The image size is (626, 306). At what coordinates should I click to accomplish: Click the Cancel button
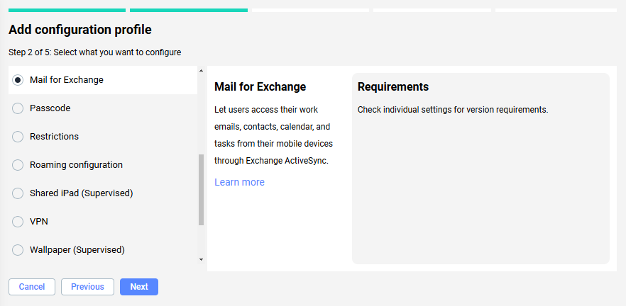coord(32,287)
